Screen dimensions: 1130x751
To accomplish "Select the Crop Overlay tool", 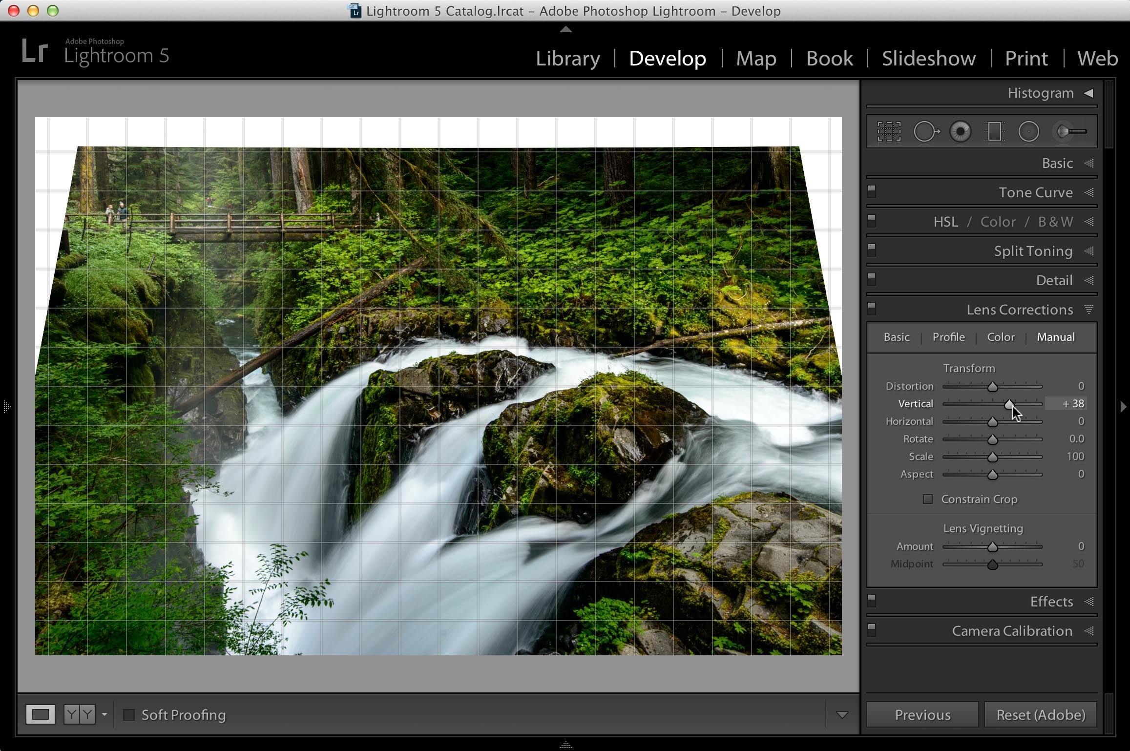I will point(889,132).
